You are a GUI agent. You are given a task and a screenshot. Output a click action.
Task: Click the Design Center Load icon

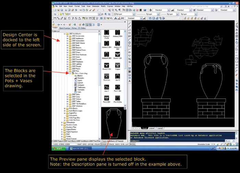(53, 24)
